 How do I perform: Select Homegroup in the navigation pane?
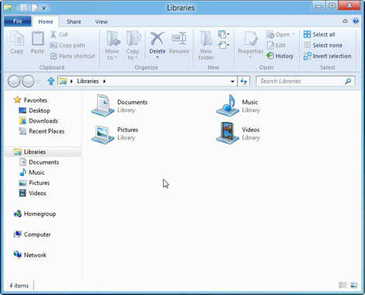(x=35, y=213)
